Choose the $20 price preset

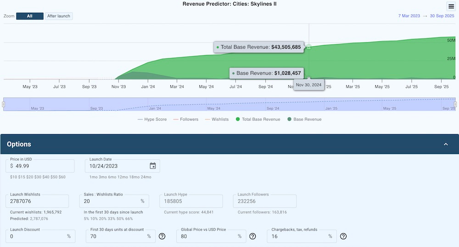29,177
